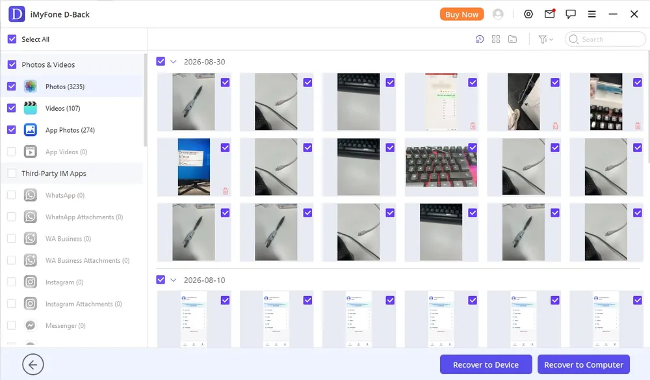Click the App Photos icon

point(31,130)
